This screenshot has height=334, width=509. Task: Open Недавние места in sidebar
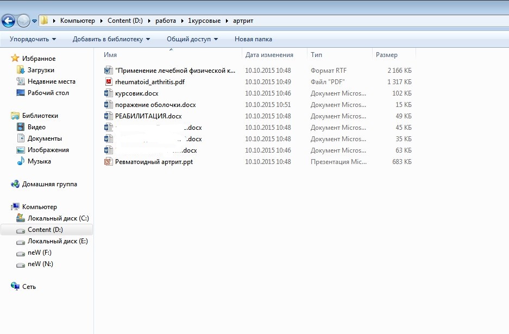pyautogui.click(x=51, y=81)
